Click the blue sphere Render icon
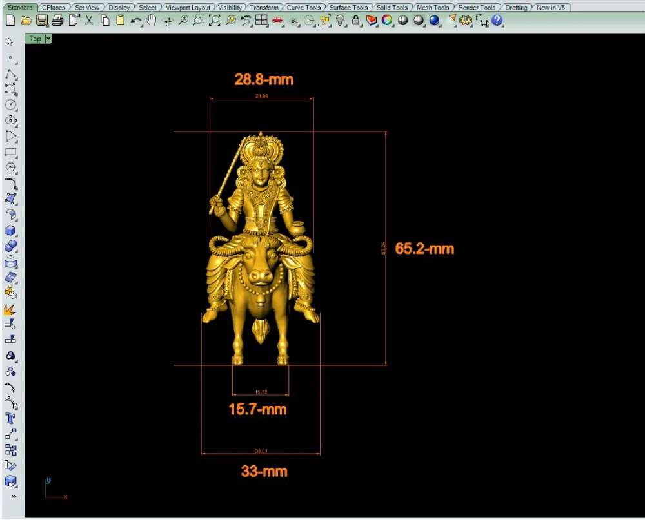Viewport: 645px width, 520px height. pyautogui.click(x=434, y=20)
